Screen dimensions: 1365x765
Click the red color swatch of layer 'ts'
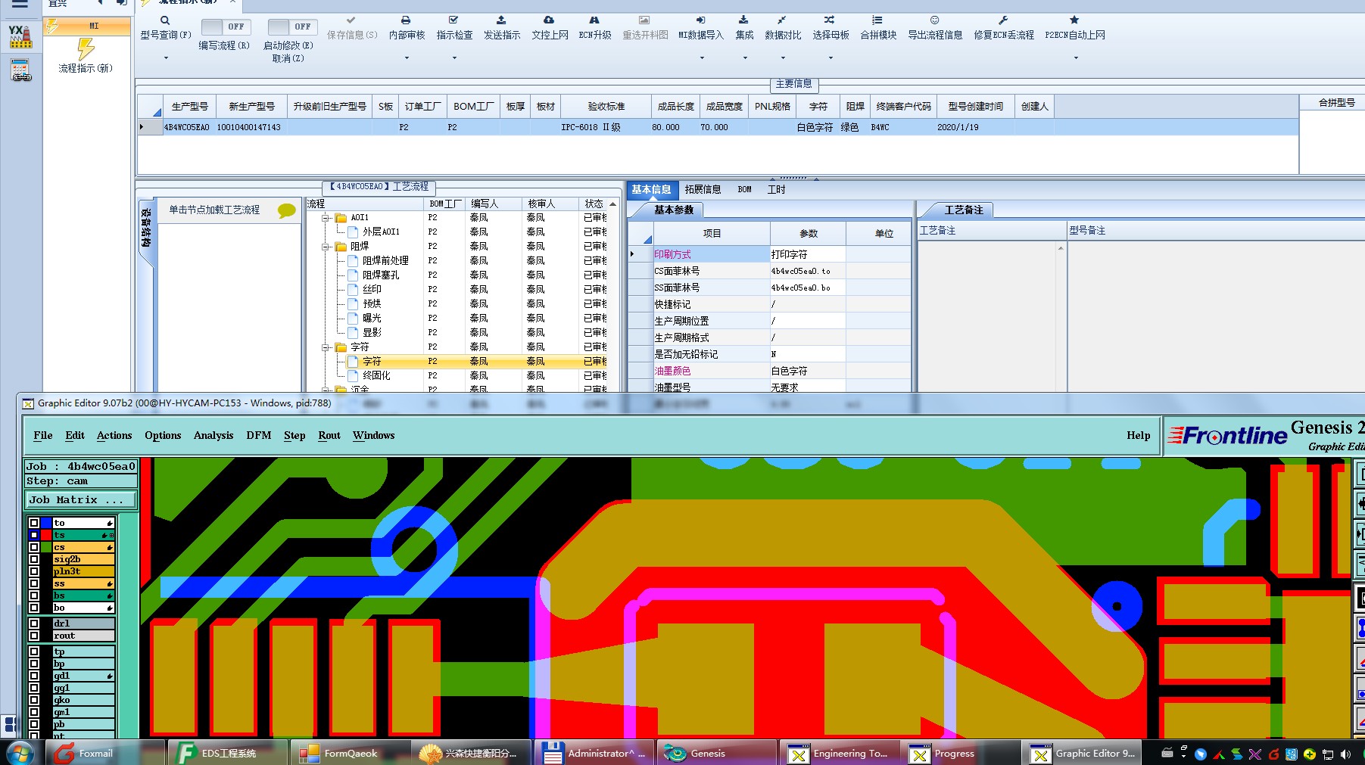point(46,535)
